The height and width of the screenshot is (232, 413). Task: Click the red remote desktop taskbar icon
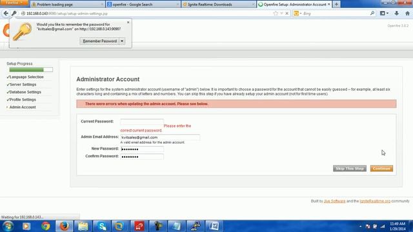tap(139, 226)
